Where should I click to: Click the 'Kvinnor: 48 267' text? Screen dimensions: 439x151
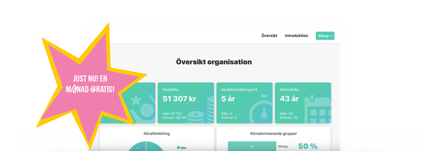(x=175, y=118)
